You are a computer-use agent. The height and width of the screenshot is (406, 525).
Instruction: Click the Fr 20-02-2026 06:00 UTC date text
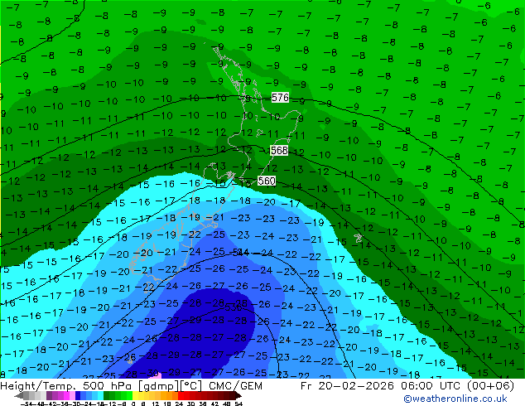382,386
